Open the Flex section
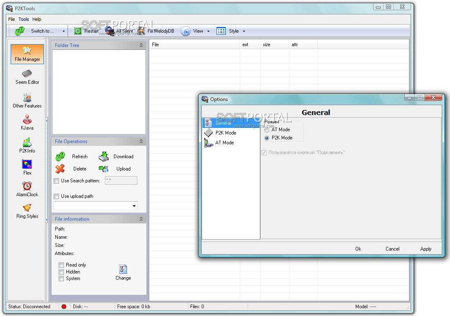The image size is (450, 316). (27, 168)
